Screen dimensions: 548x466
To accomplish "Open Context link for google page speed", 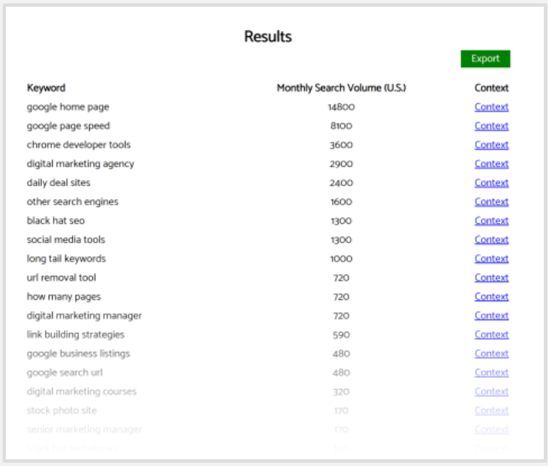I will [x=491, y=126].
